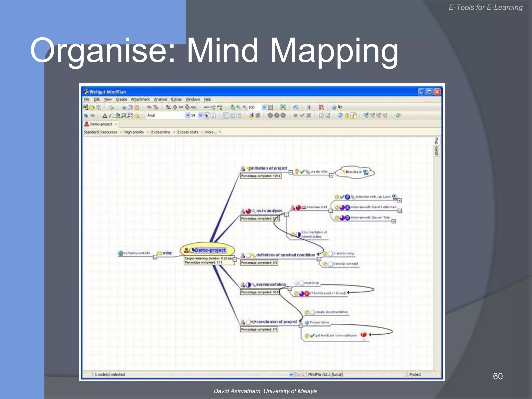Switch to the Gantt side tab
The height and width of the screenshot is (399, 532).
pos(436,151)
